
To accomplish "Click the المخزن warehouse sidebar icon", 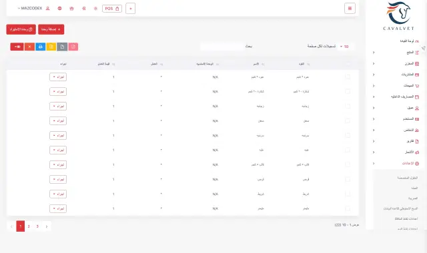I will click(x=417, y=64).
